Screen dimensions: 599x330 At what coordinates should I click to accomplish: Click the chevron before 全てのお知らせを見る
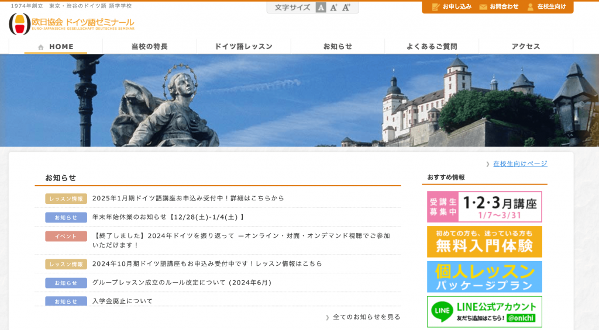[x=328, y=317]
